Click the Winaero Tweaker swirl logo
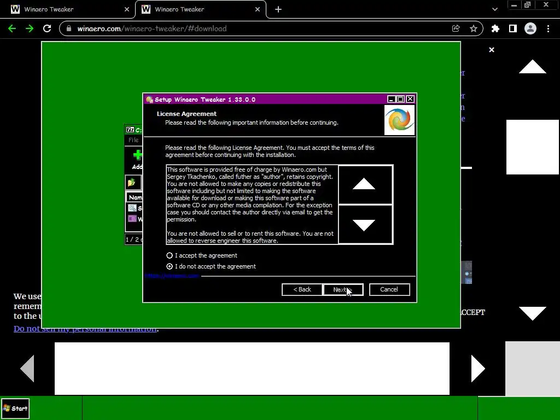This screenshot has height=420, width=560. pos(399,120)
